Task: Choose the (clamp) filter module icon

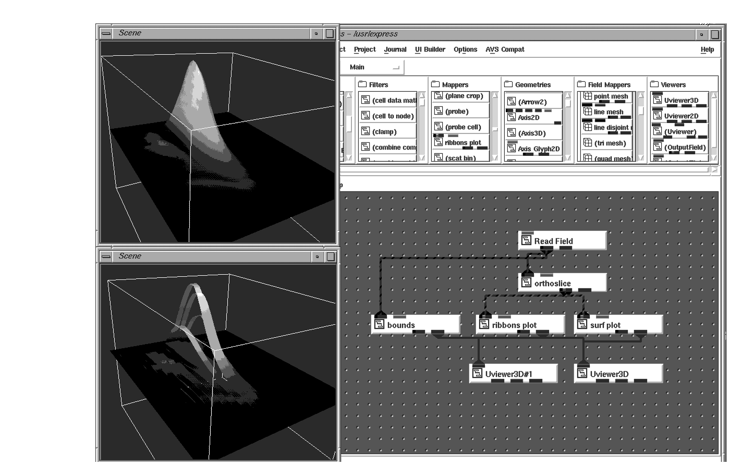Action: click(365, 132)
